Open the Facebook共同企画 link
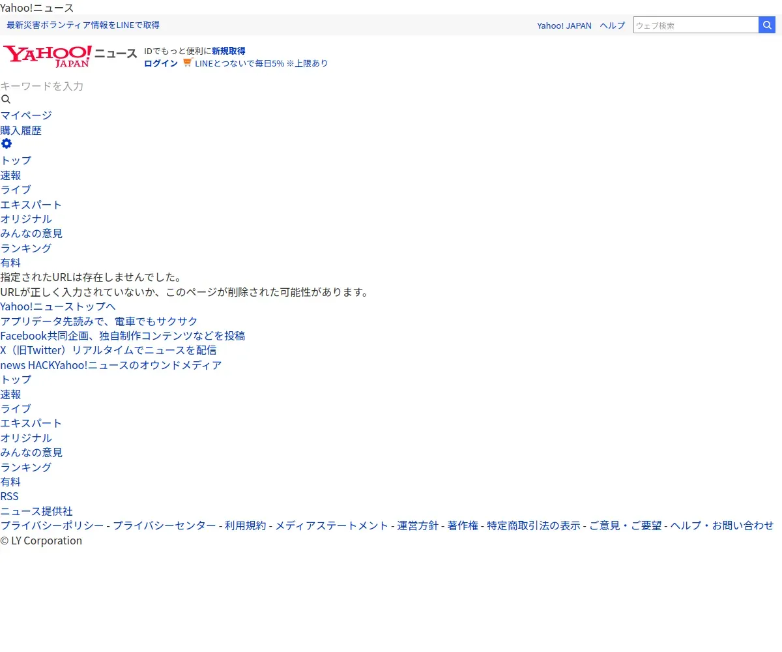 coord(123,336)
